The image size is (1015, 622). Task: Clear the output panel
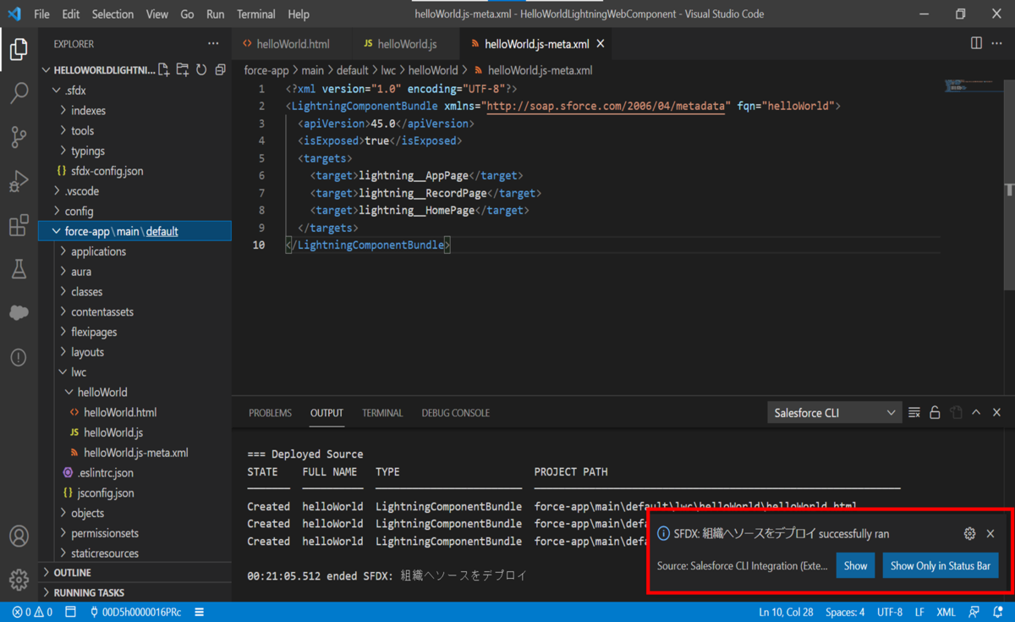click(914, 413)
